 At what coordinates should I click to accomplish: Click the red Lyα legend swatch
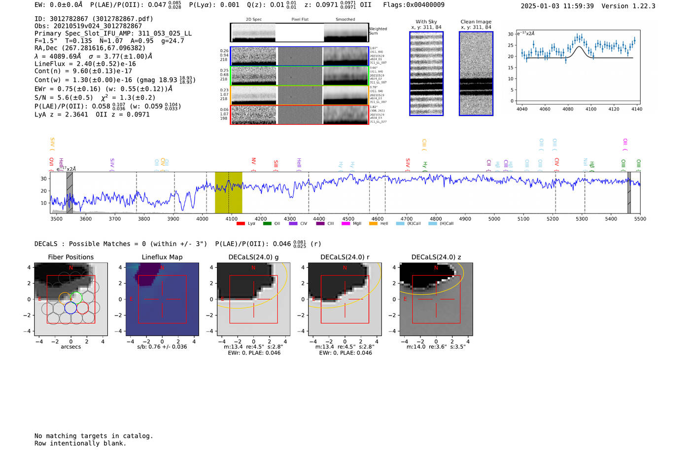tap(241, 223)
